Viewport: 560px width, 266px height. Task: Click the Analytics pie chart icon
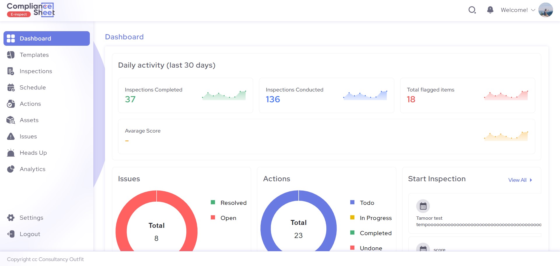click(x=11, y=169)
